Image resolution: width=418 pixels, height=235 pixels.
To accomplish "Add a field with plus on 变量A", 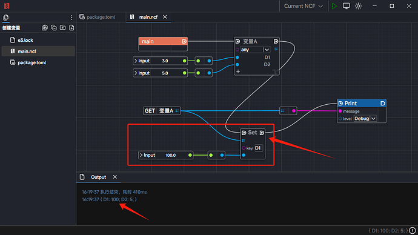I will (x=238, y=71).
